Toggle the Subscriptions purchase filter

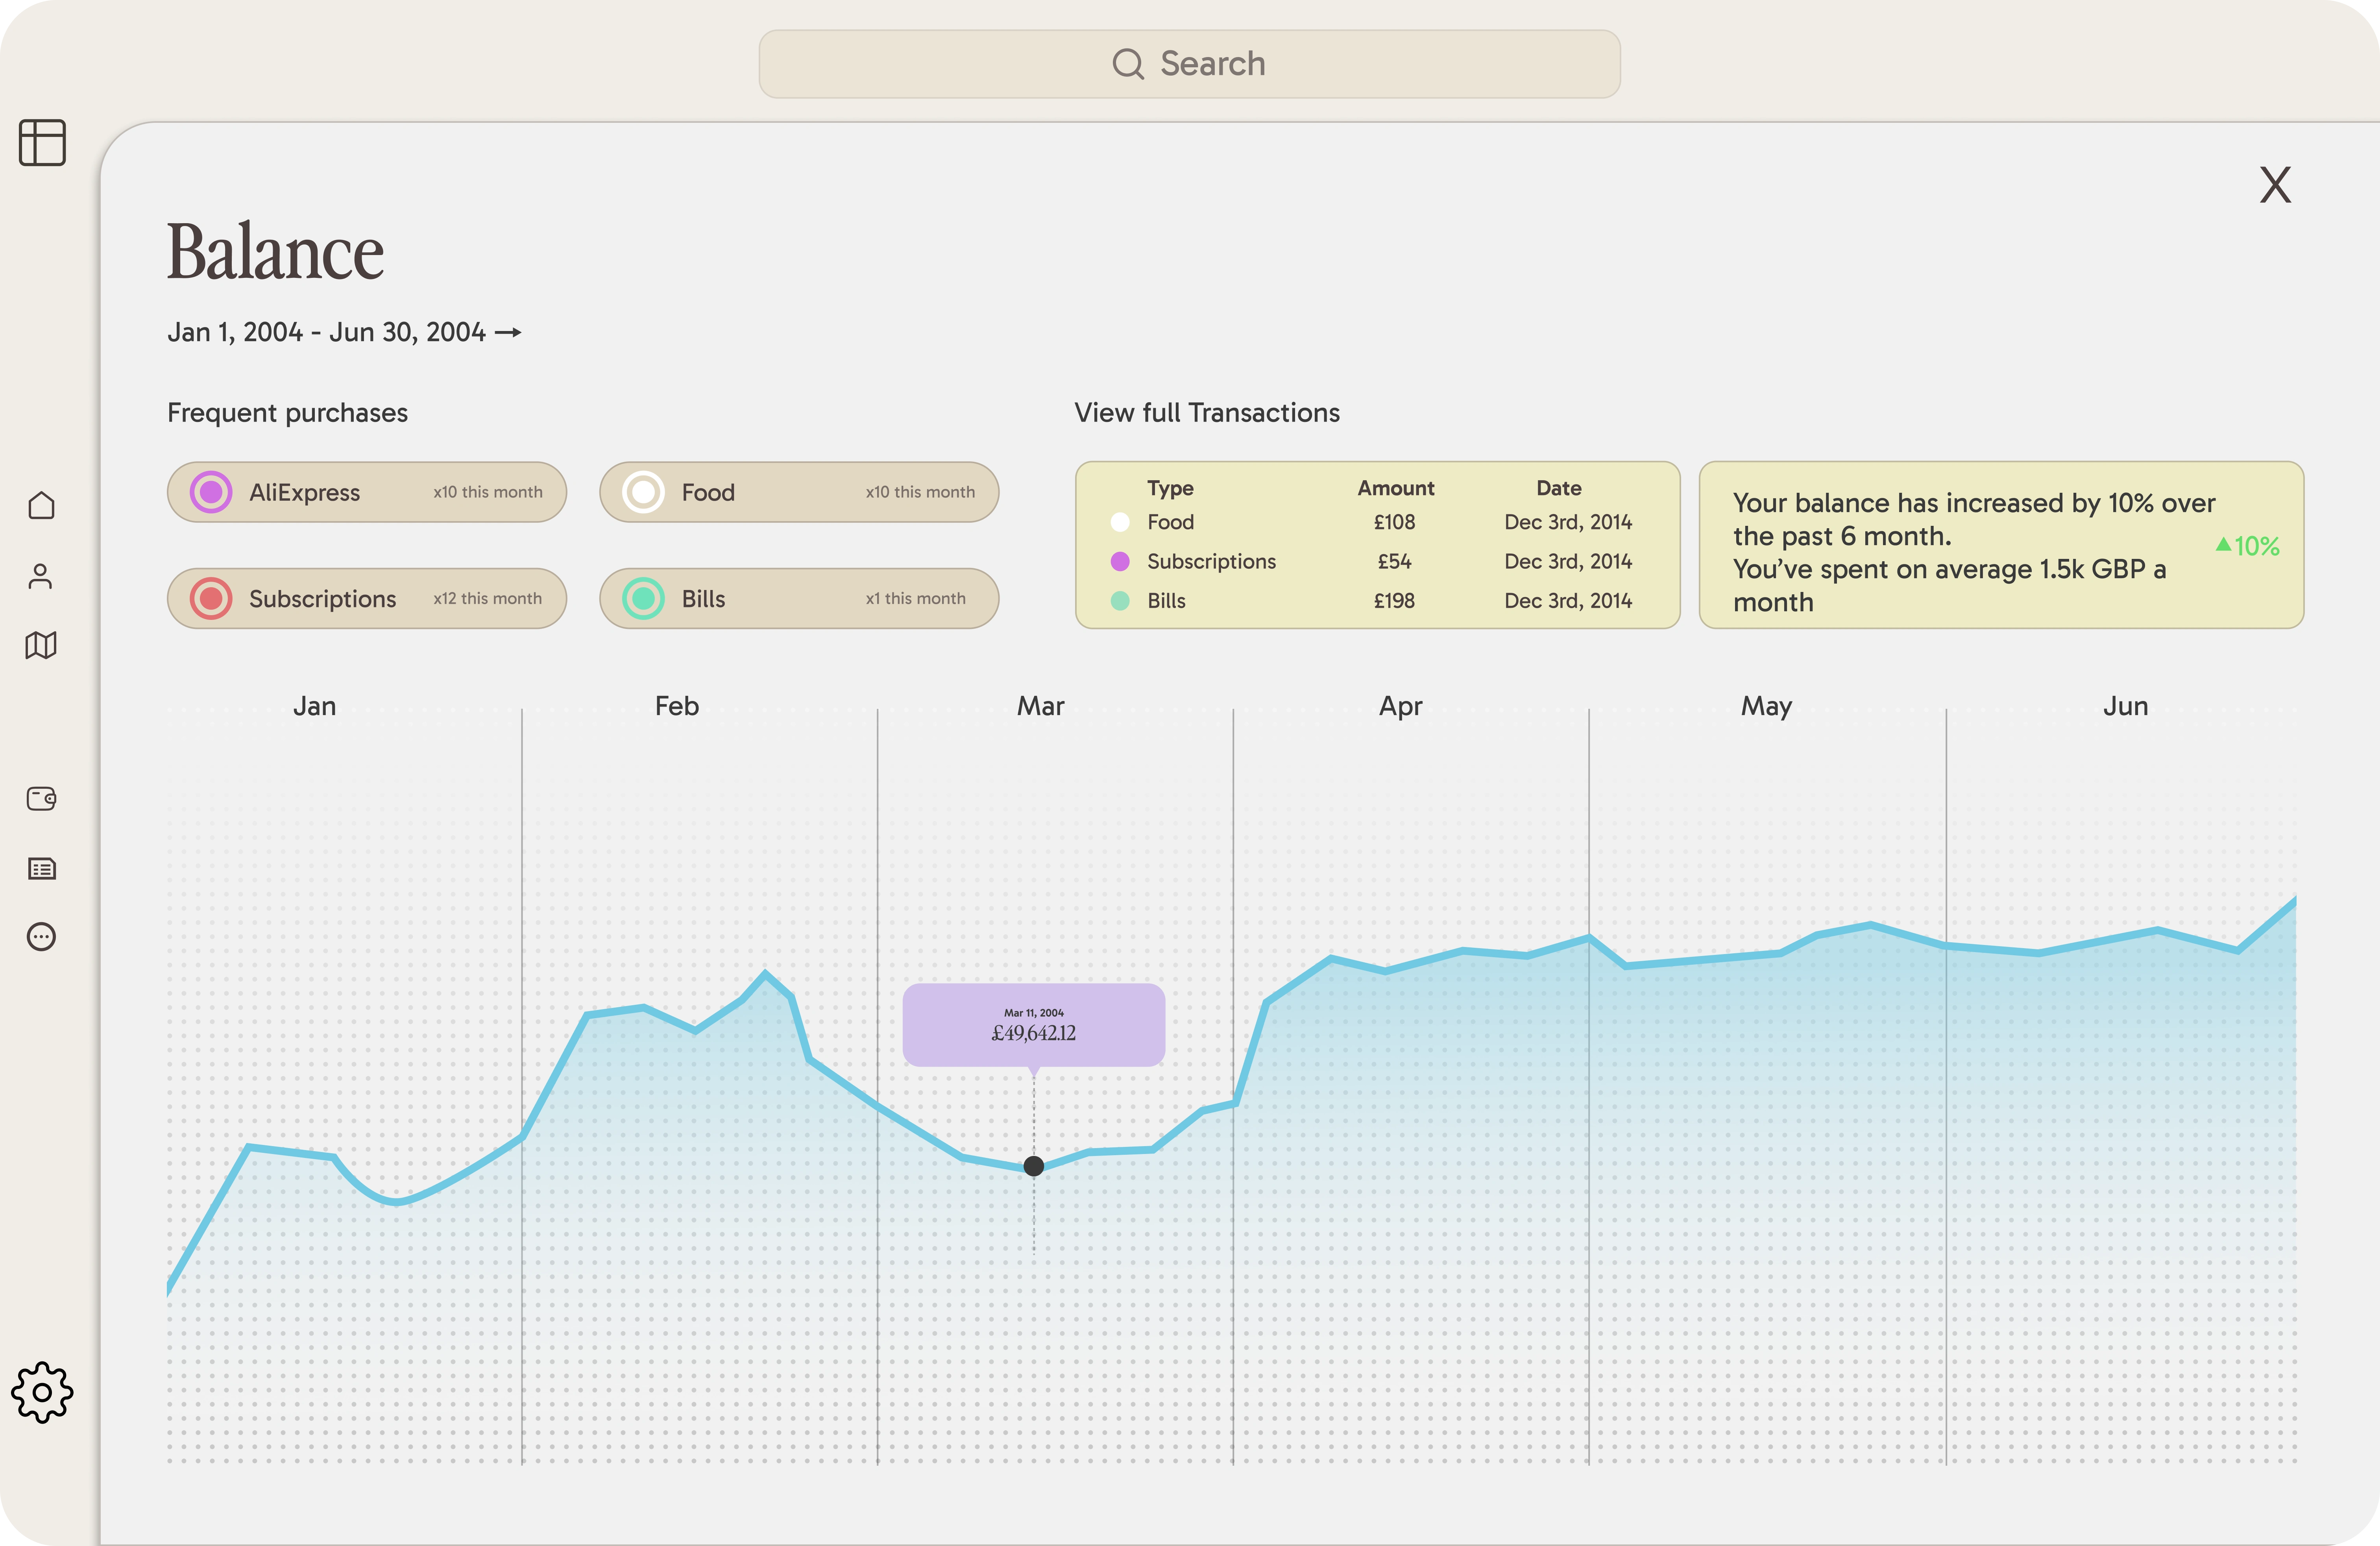click(x=366, y=598)
